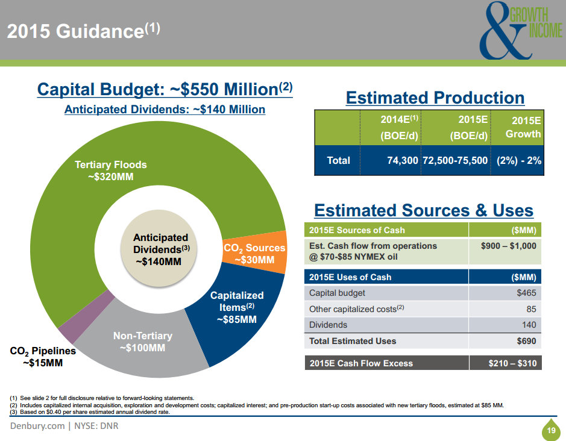This screenshot has width=566, height=441.
Task: Click the 72,500-75,500 production value cell
Action: (x=456, y=160)
